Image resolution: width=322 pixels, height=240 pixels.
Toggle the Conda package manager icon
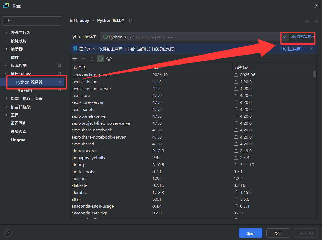[x=100, y=59]
